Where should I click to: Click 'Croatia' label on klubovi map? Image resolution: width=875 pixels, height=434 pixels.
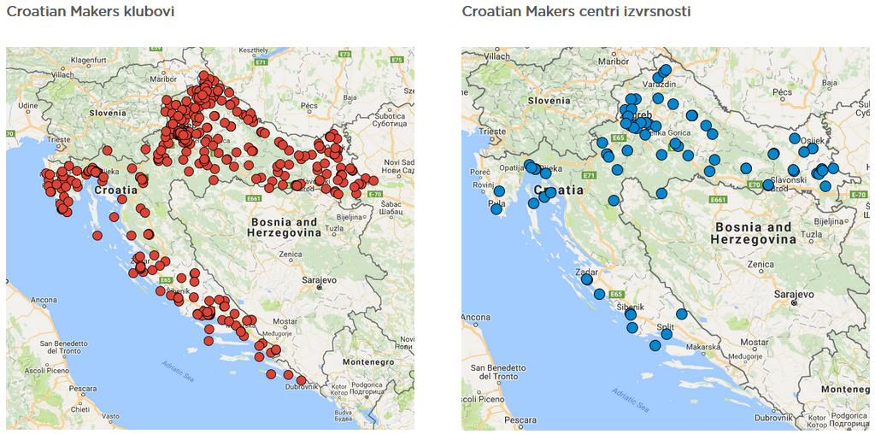(115, 190)
